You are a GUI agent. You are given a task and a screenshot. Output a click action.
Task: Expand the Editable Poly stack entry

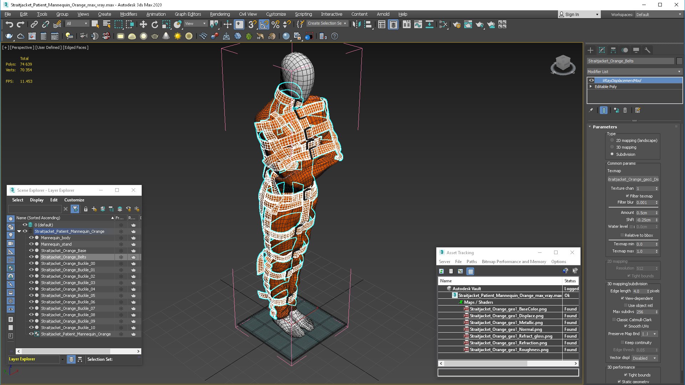tap(591, 87)
